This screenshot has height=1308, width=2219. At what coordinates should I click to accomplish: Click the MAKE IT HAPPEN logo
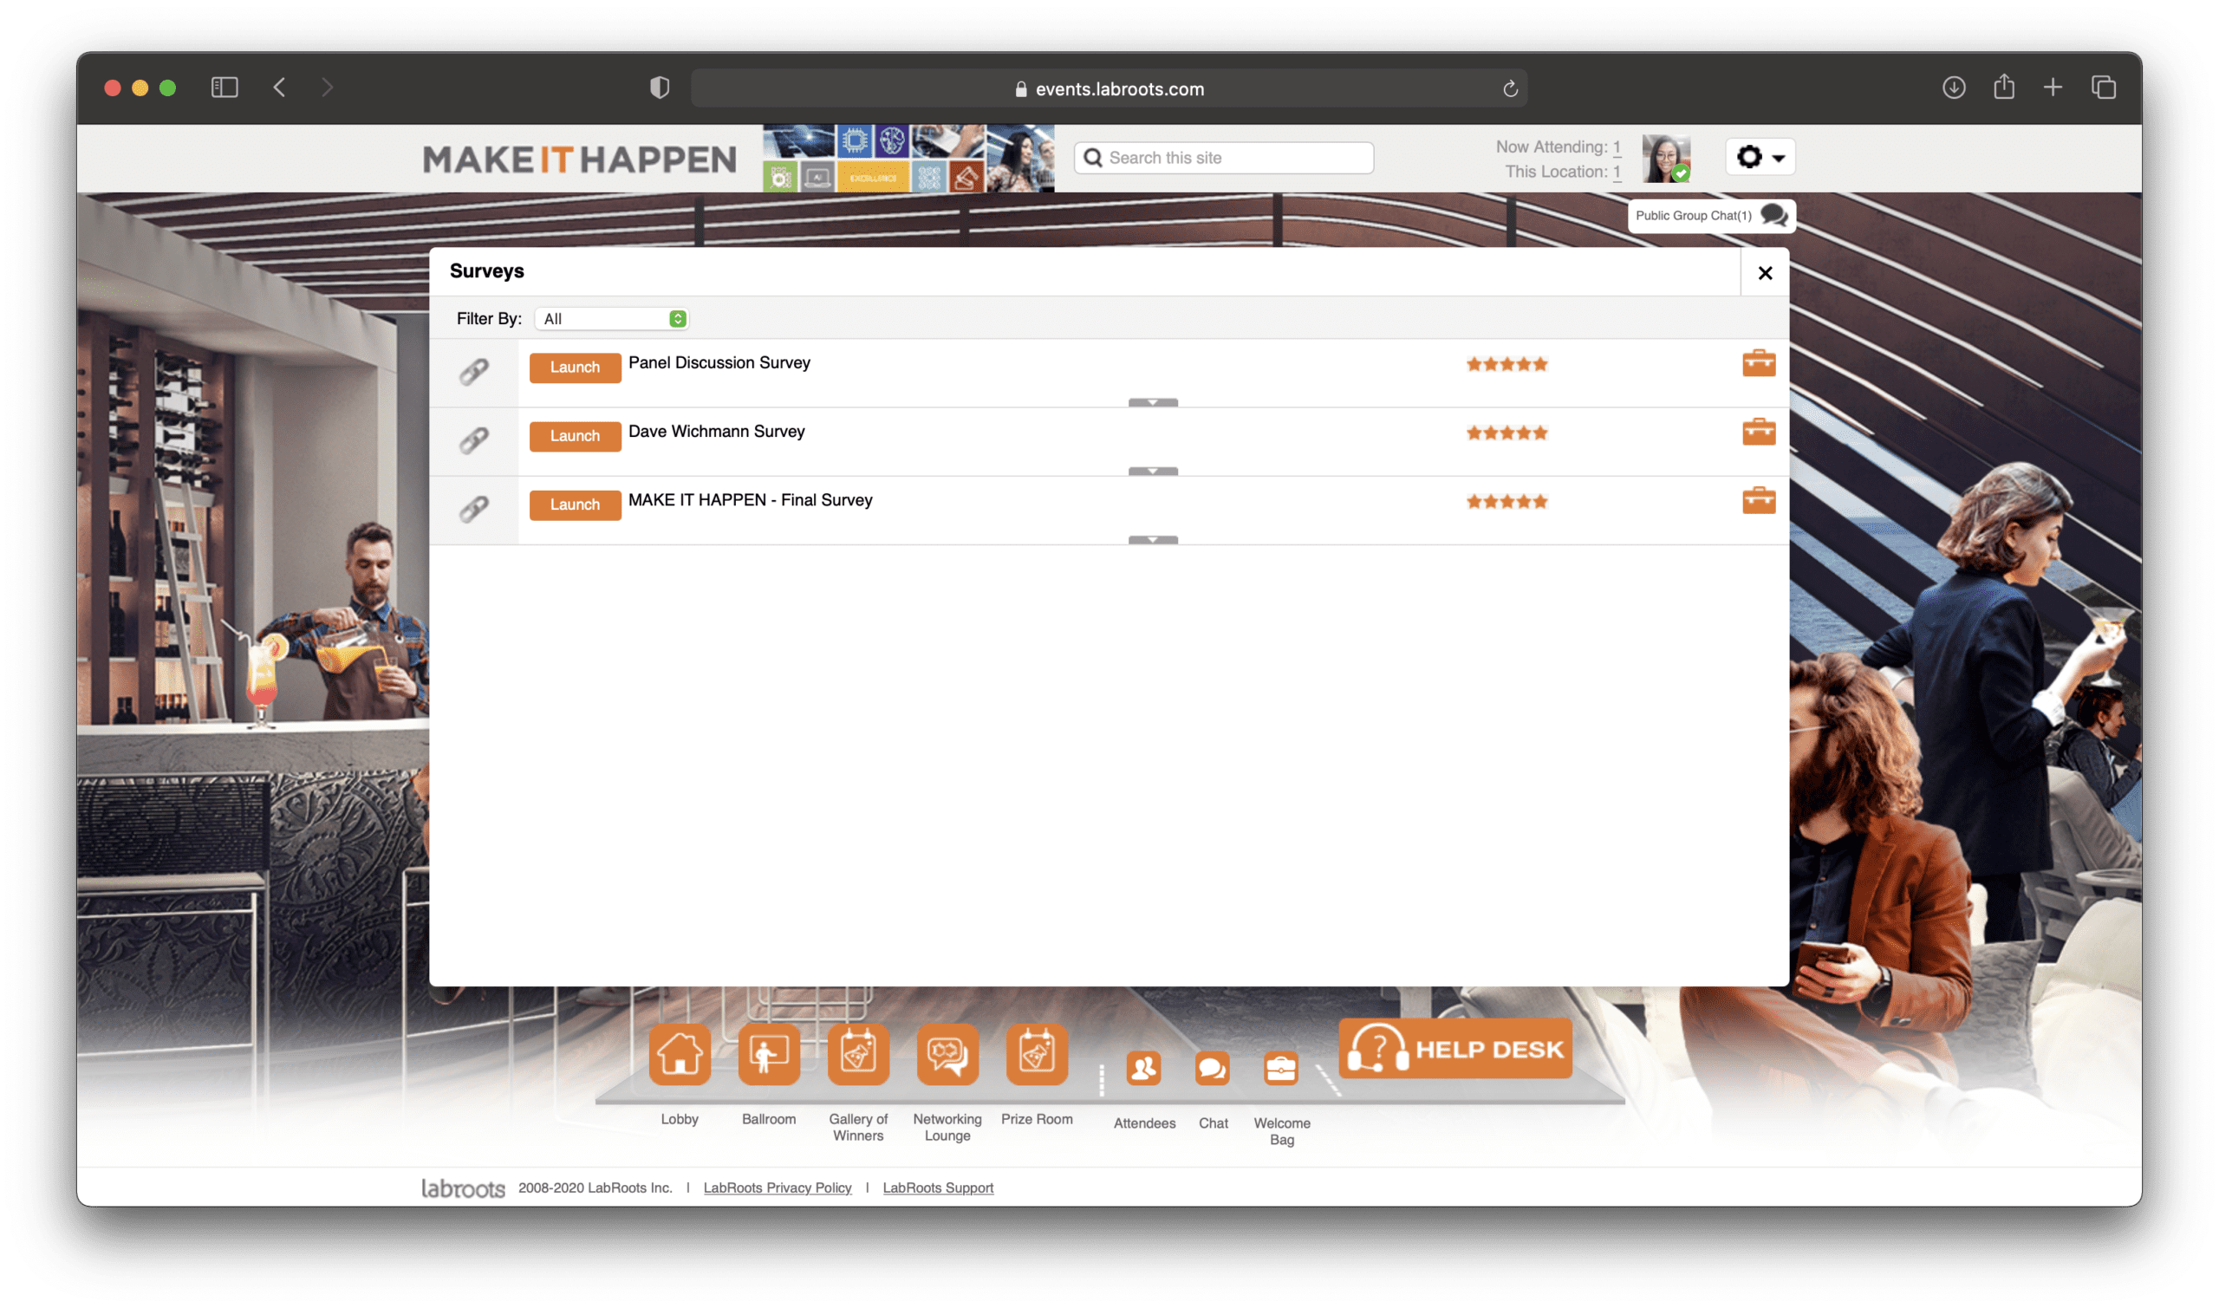click(x=579, y=159)
